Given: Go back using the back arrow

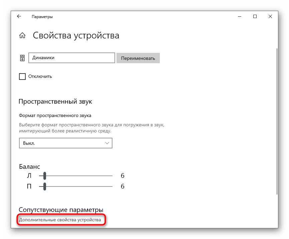Looking at the screenshot, I should point(19,16).
